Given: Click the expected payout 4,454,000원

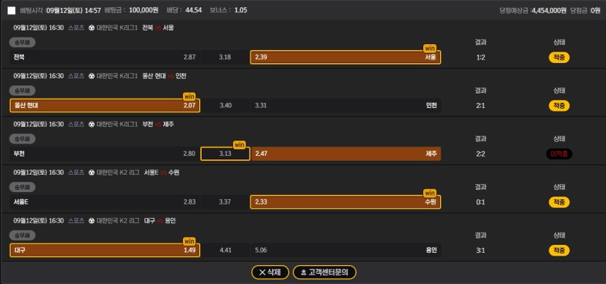Looking at the screenshot, I should (x=549, y=10).
